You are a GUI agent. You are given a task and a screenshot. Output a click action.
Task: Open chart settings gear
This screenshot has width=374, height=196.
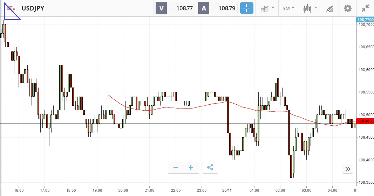(347, 8)
